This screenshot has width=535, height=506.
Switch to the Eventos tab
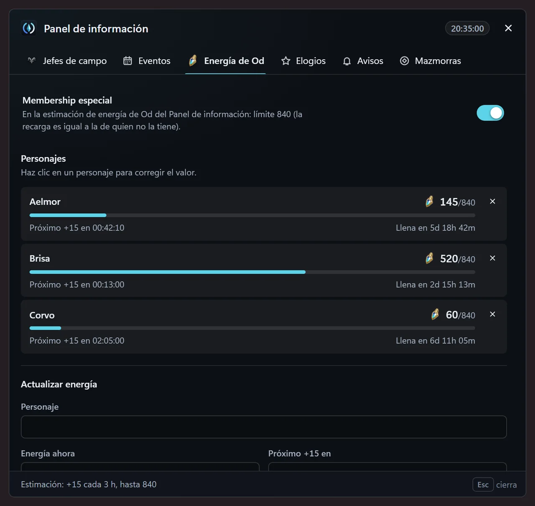pos(147,61)
